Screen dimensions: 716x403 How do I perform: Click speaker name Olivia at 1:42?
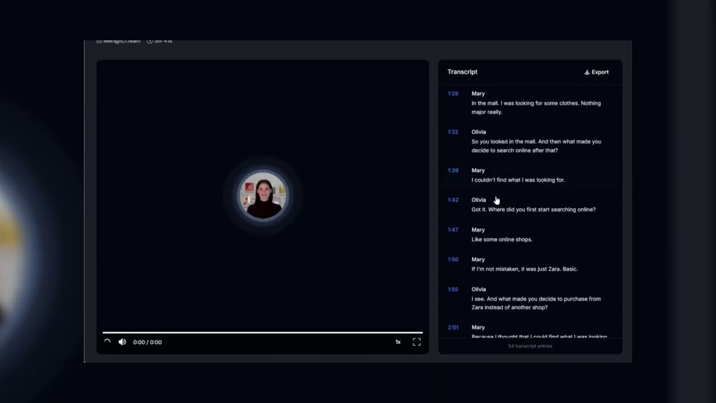[479, 200]
